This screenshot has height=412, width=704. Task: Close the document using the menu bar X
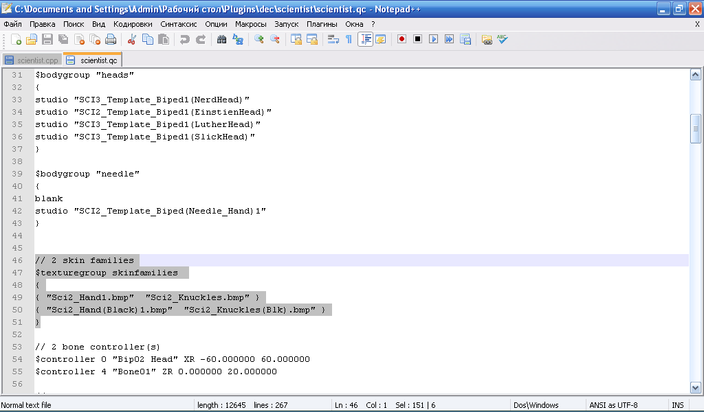697,24
